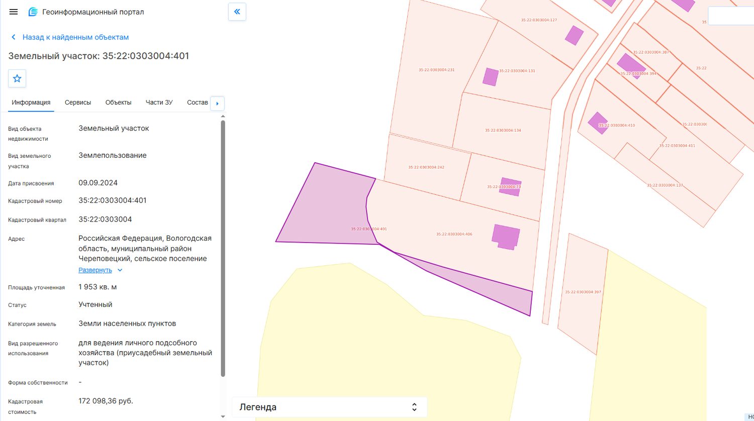Click the building on parcel 35:22:0303004:410

coord(598,123)
